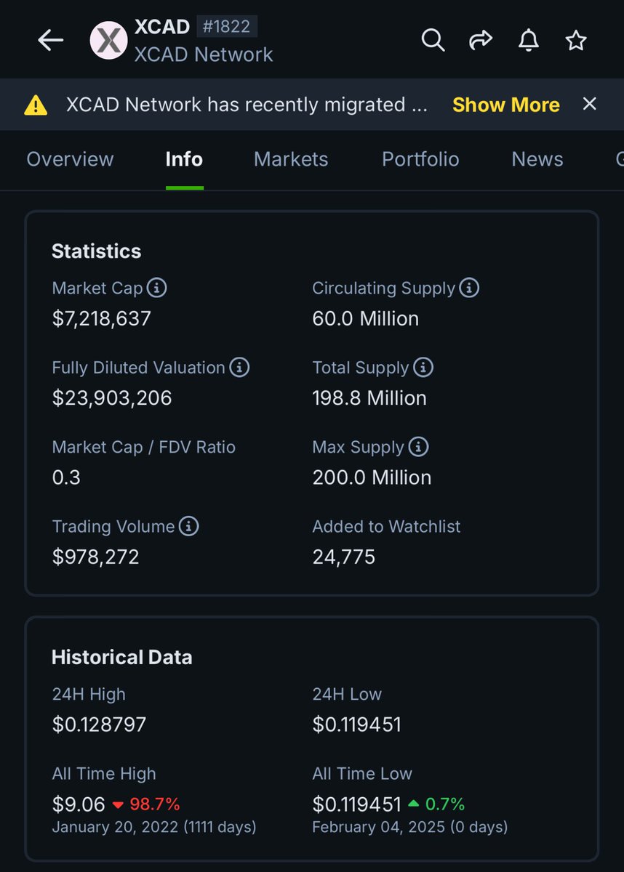Tap the XCAD Network name subtitle
Viewport: 624px width, 872px height.
(x=204, y=54)
